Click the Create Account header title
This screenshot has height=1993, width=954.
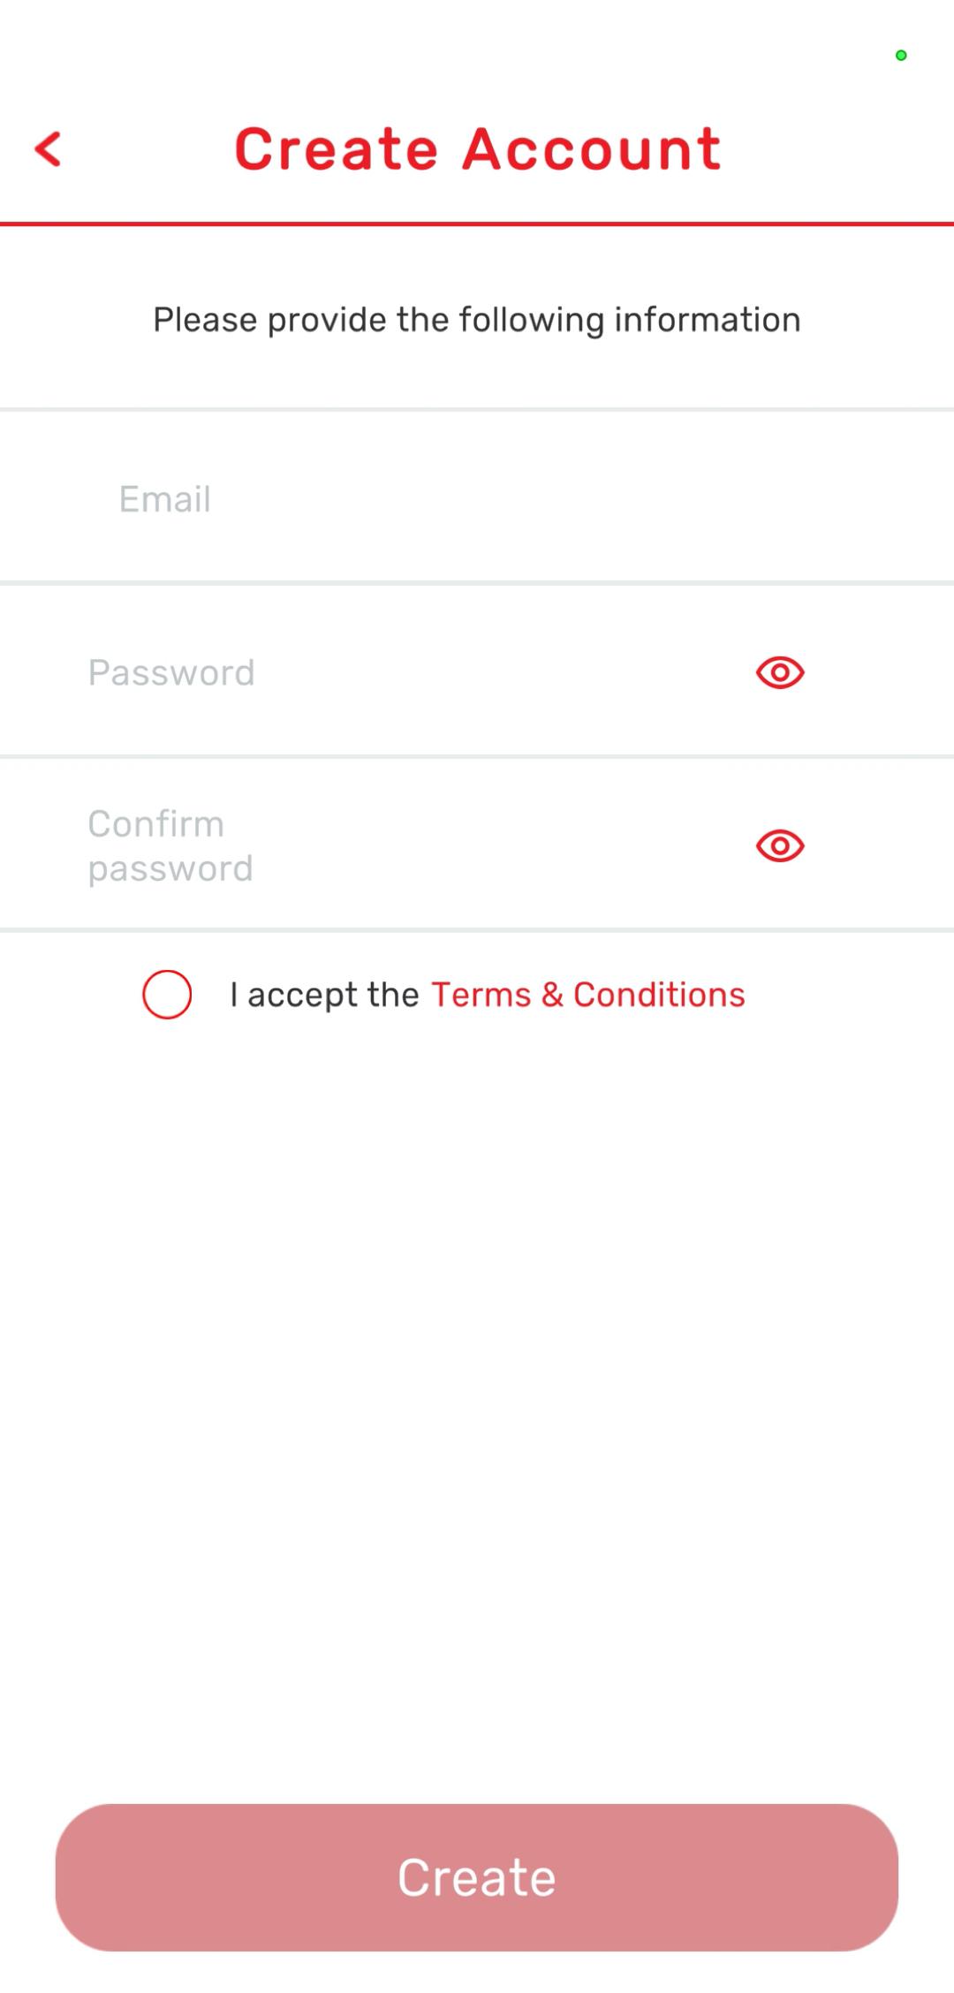click(478, 148)
